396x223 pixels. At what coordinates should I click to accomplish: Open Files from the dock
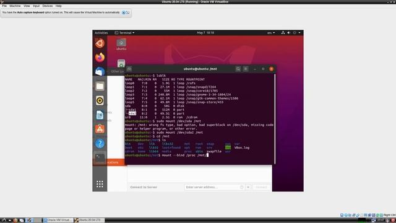100,86
